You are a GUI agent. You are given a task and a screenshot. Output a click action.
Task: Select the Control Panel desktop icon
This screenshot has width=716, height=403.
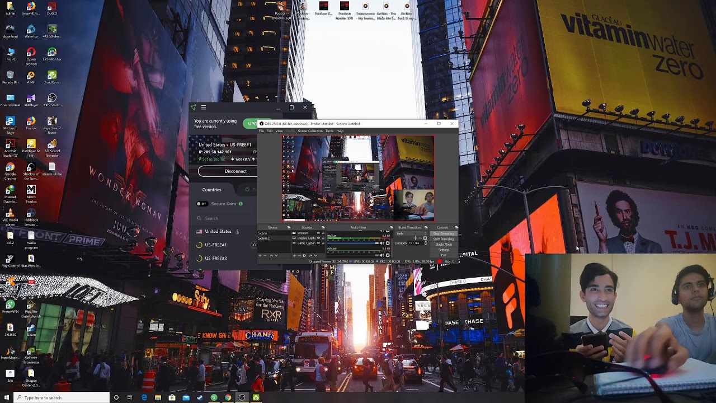click(x=10, y=100)
